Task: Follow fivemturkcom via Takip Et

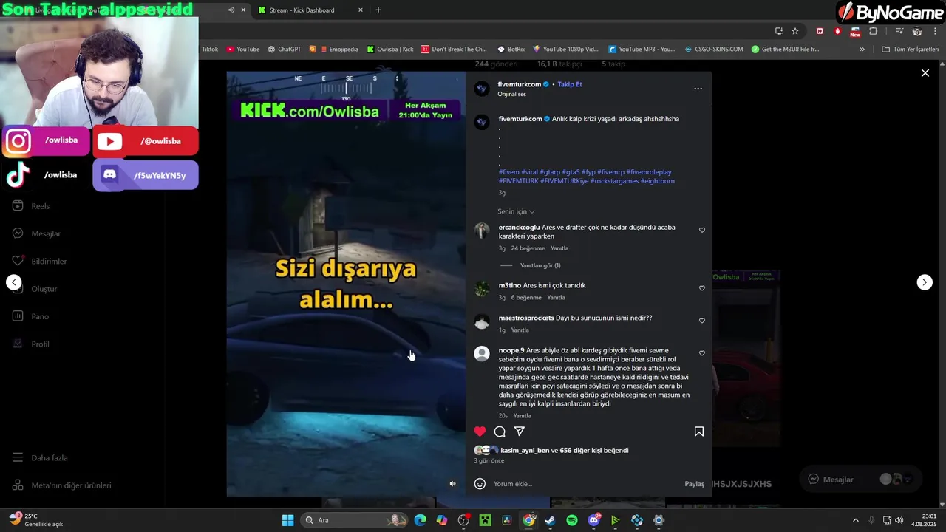Action: pyautogui.click(x=569, y=84)
